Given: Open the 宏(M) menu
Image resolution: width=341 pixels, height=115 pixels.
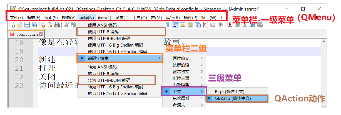Looking at the screenshot, I should (x=156, y=17).
